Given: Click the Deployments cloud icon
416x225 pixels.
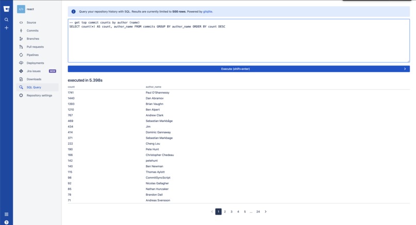Looking at the screenshot, I should 21,63.
